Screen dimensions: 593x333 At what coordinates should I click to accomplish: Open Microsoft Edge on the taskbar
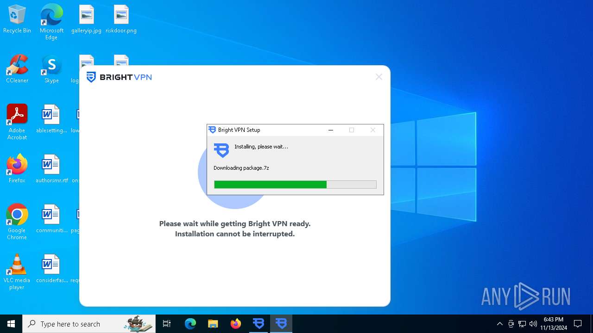[x=190, y=324]
